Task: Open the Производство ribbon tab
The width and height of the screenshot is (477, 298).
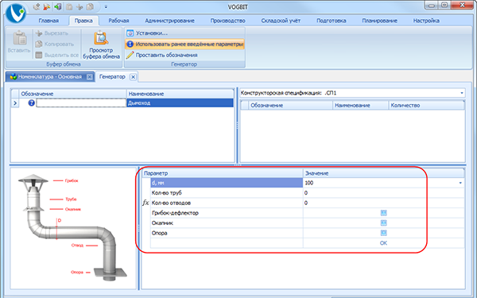Action: [228, 21]
